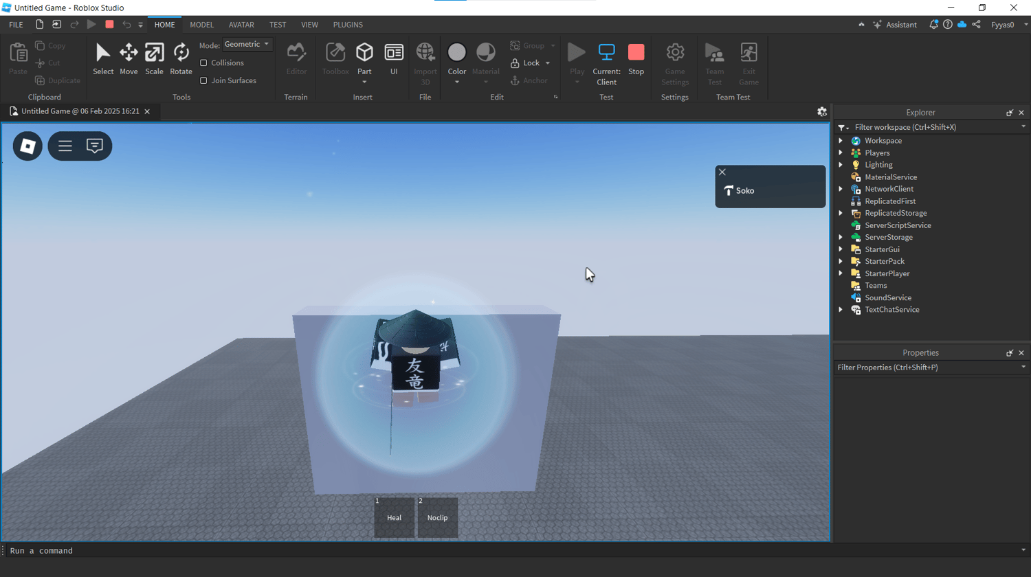Image resolution: width=1031 pixels, height=577 pixels.
Task: Open the Roblox menu button in viewport
Action: [x=27, y=146]
